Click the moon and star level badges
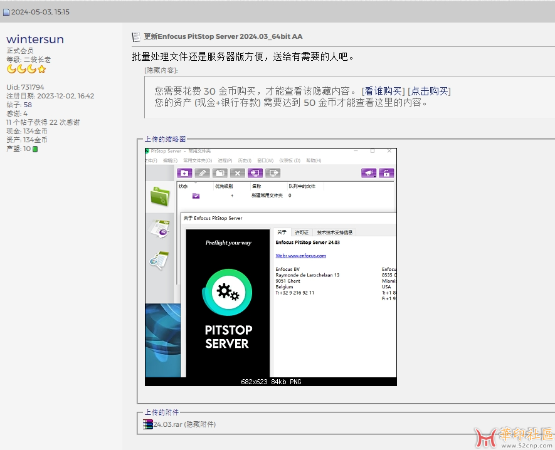This screenshot has height=450, width=555. [26, 69]
